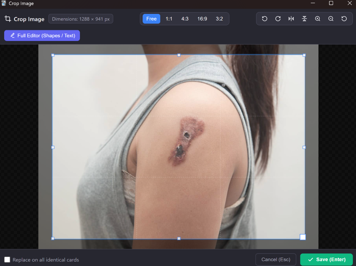356x266 pixels.
Task: Select the 16:9 aspect ratio
Action: click(x=202, y=19)
